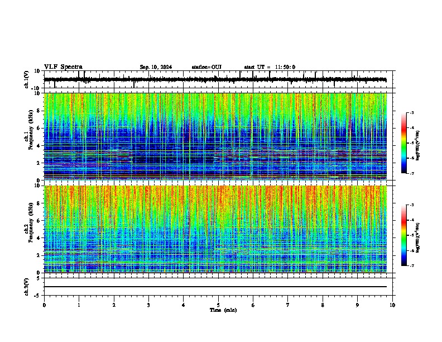Click inside the ch.1 spectrogram plot
This screenshot has width=442, height=342.
215,136
